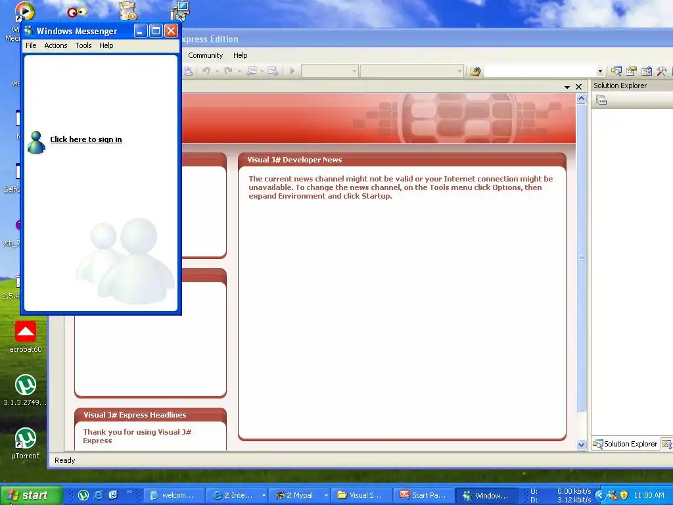Open the Undo history dropdown arrow
Screen dimensions: 673x505
217,71
